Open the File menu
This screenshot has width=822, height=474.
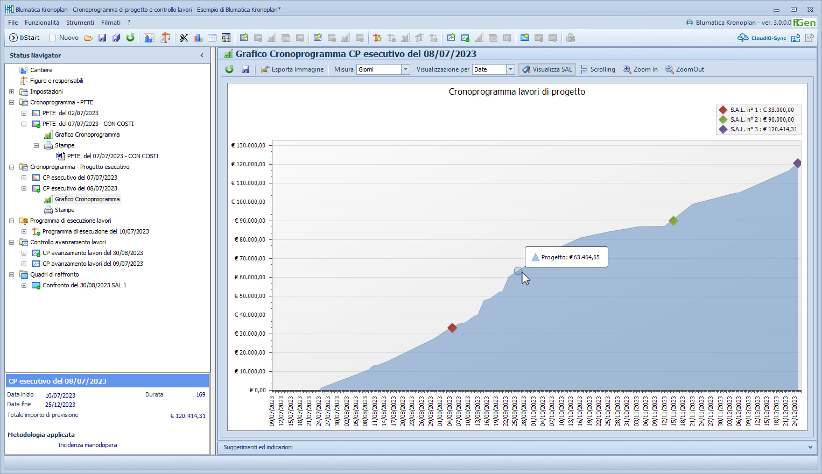click(13, 23)
